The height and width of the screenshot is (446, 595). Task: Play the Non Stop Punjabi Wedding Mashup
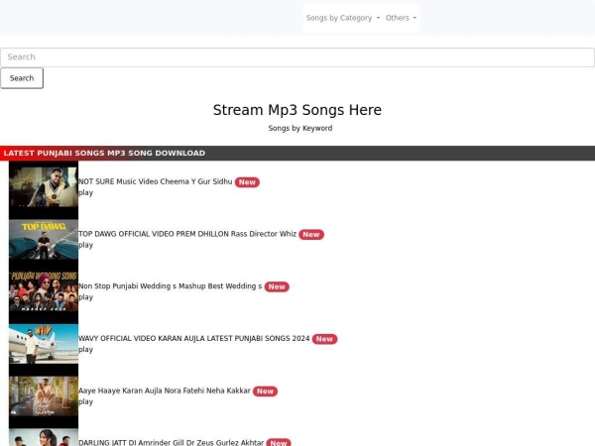(x=85, y=297)
